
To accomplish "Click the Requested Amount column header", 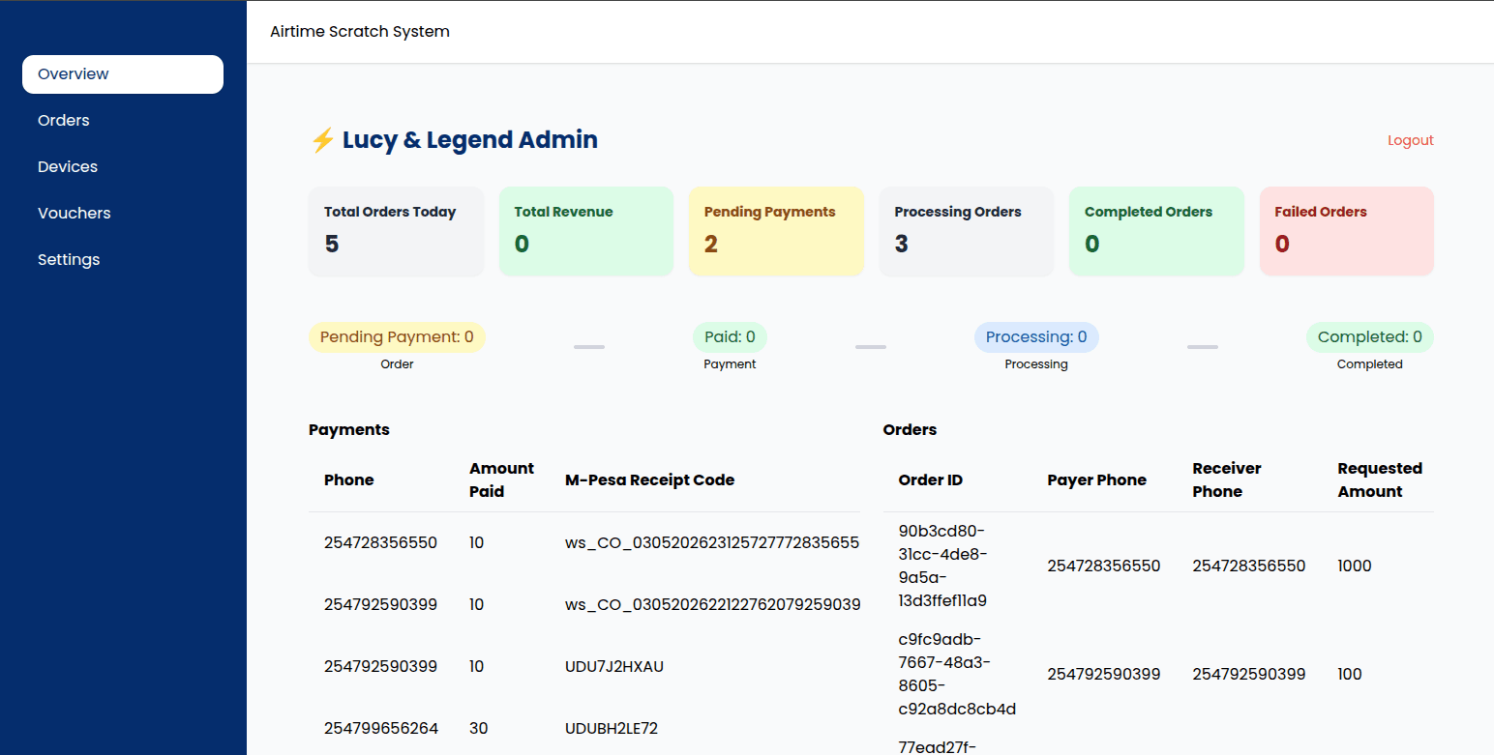I will pos(1380,480).
